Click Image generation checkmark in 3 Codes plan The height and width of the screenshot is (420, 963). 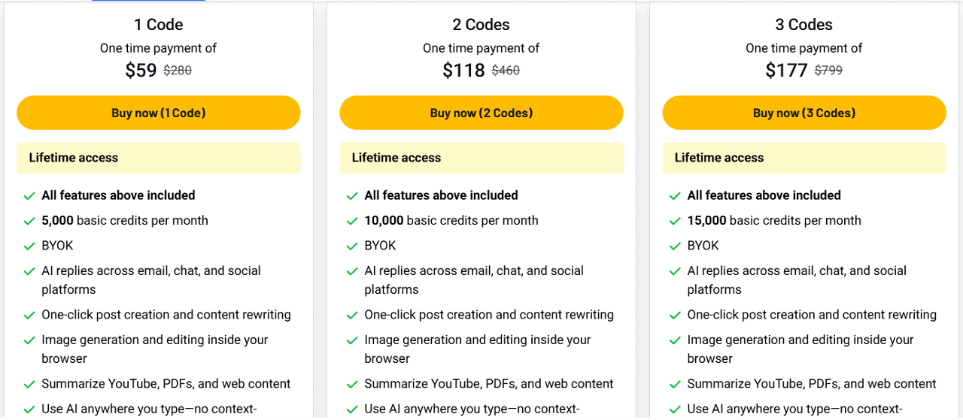coord(675,340)
